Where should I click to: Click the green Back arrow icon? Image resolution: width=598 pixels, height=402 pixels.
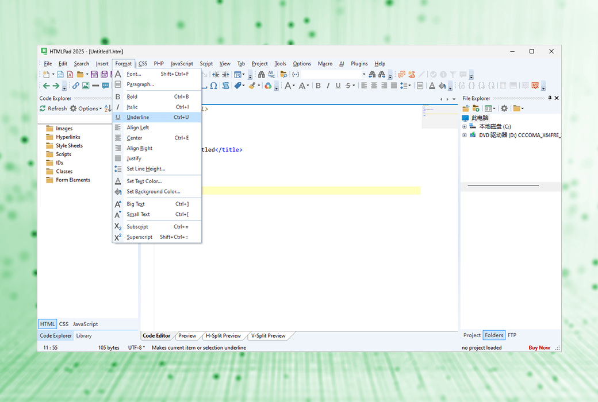(x=46, y=86)
